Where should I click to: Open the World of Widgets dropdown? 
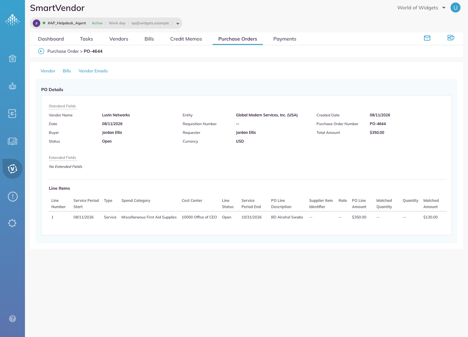tap(421, 8)
